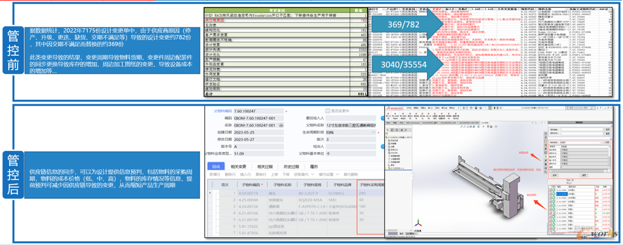Click the 下移 button
Screen dimensions: 623x245
click(287, 174)
